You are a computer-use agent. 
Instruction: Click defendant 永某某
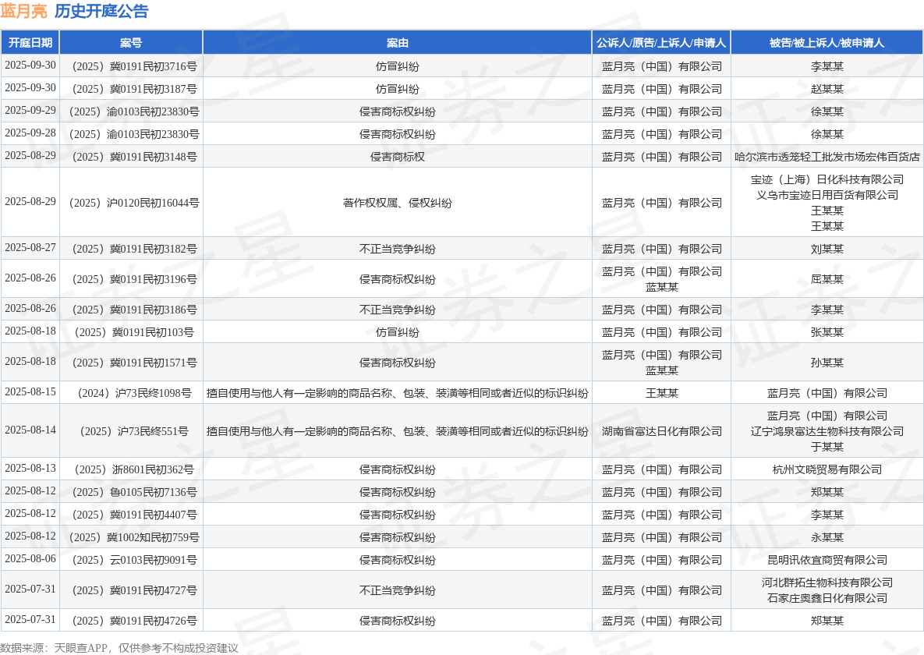(827, 537)
